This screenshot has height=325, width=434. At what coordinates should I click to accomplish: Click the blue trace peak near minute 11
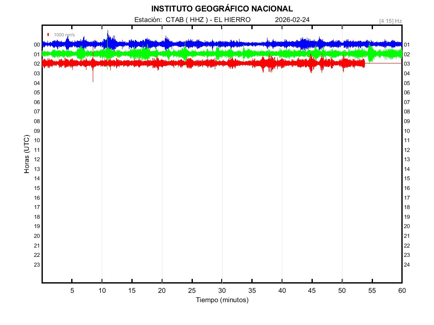pyautogui.click(x=108, y=35)
